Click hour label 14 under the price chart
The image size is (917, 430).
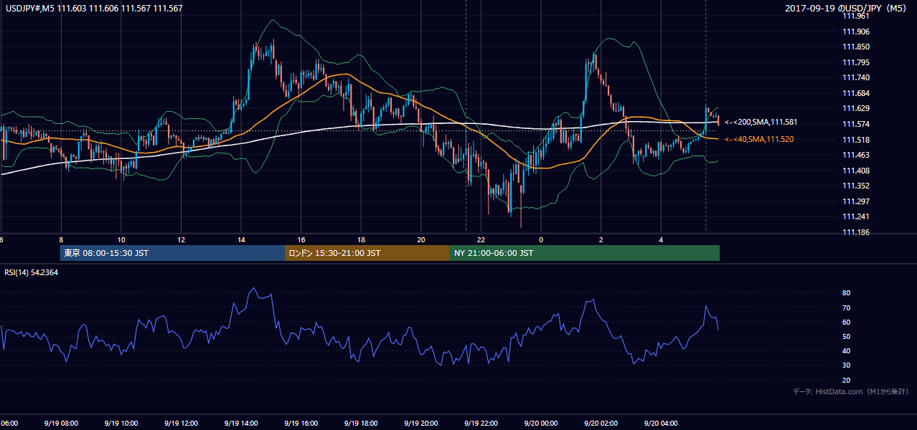point(241,240)
